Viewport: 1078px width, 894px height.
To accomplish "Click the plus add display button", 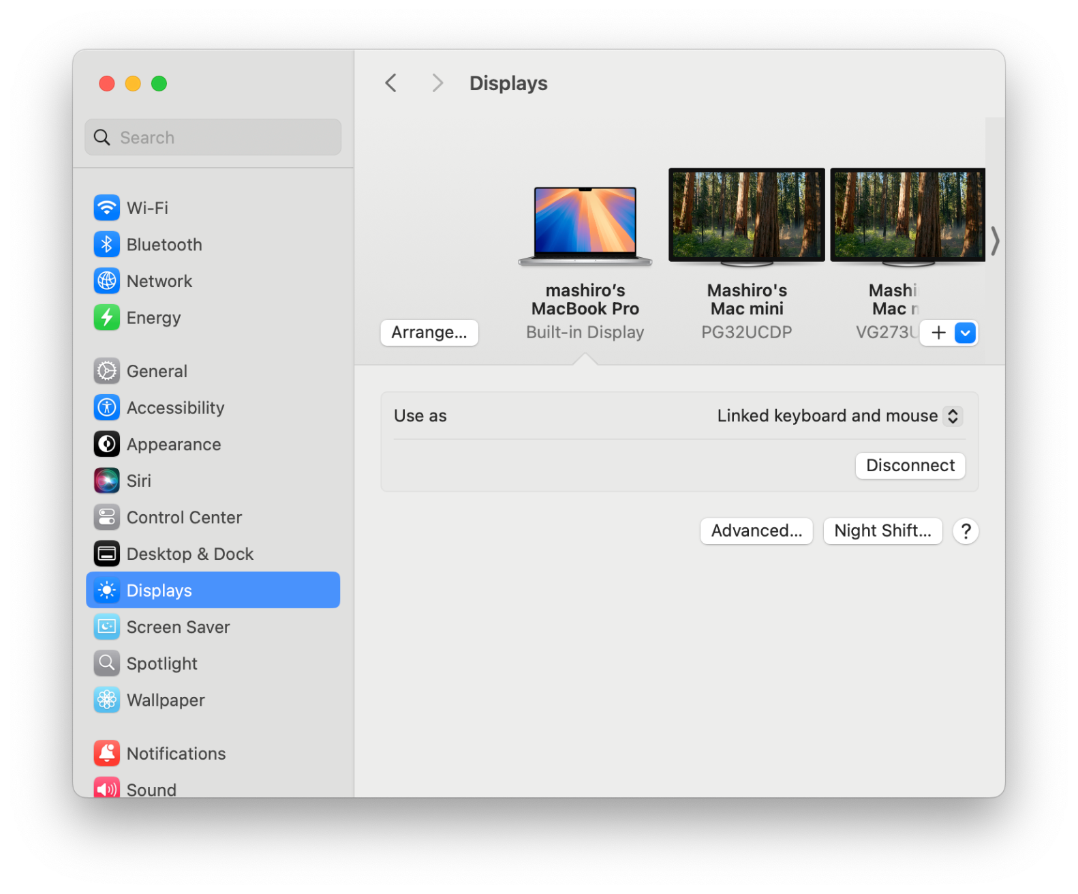I will pyautogui.click(x=938, y=333).
